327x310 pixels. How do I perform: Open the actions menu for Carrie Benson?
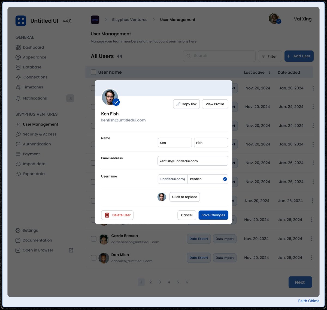312,239
